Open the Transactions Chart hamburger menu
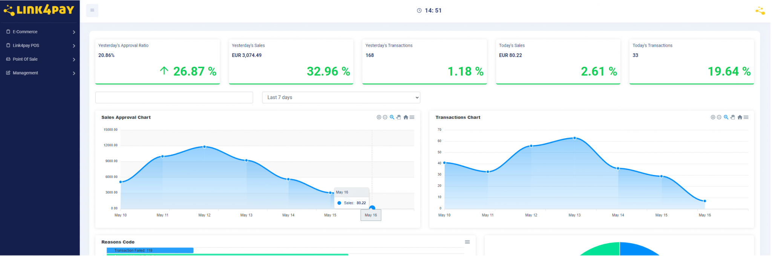This screenshot has height=256, width=772. pyautogui.click(x=746, y=117)
